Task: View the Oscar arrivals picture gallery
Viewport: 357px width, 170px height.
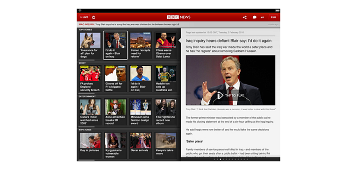Action: click(141, 145)
